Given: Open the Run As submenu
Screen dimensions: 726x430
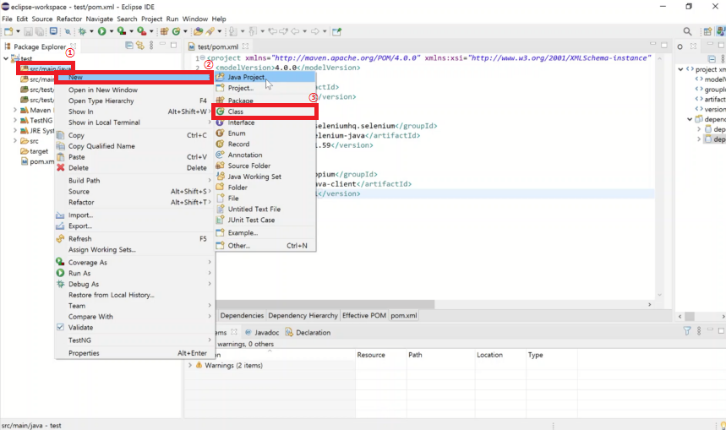Looking at the screenshot, I should click(134, 273).
